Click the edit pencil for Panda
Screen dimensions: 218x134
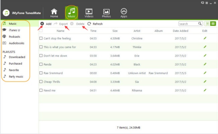pos(205,64)
